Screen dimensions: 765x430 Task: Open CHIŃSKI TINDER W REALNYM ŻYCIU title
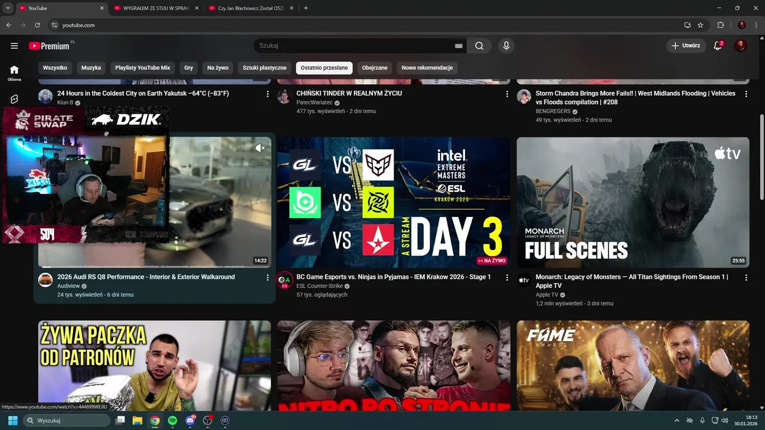pos(349,94)
